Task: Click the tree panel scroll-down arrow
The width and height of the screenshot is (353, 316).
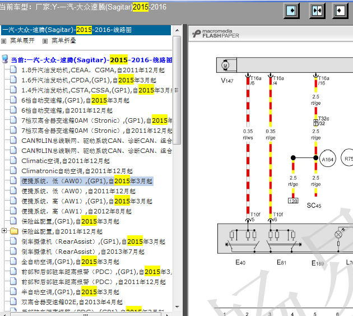Action: coord(177,307)
